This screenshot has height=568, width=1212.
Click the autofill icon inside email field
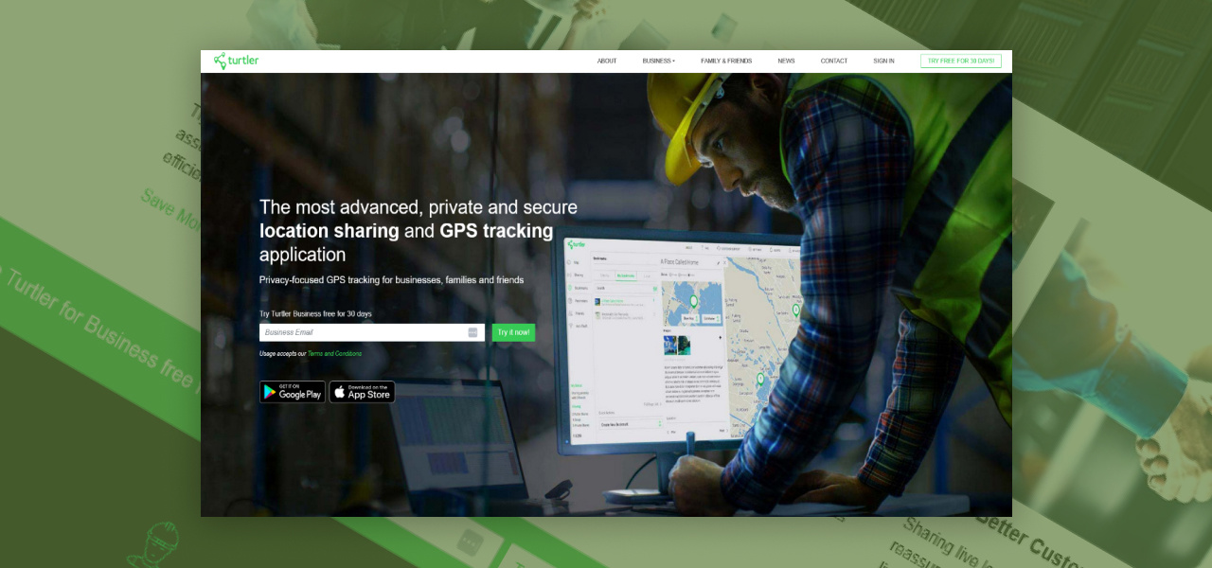pos(472,332)
